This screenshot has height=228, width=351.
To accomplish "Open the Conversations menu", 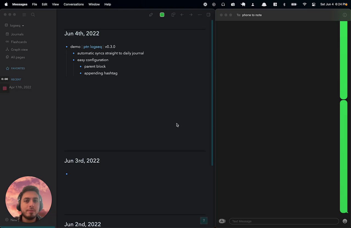I will click(73, 4).
